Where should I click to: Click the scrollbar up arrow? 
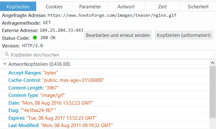pyautogui.click(x=212, y=63)
